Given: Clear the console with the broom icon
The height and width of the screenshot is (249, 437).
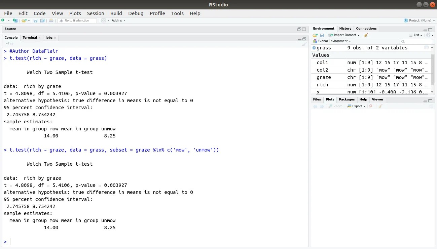Looking at the screenshot, I should pos(304,44).
